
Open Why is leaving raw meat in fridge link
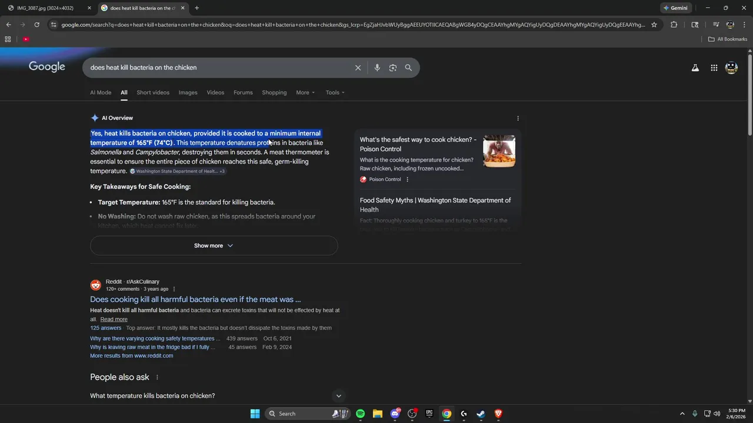point(152,347)
